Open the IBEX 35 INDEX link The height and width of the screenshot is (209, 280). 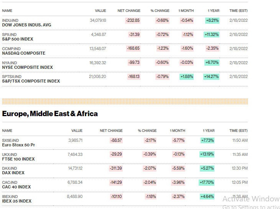coord(16,201)
